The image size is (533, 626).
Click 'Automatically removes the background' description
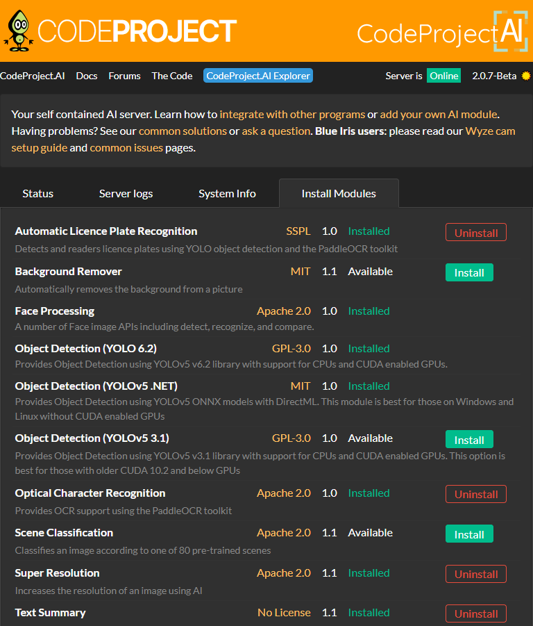click(128, 289)
